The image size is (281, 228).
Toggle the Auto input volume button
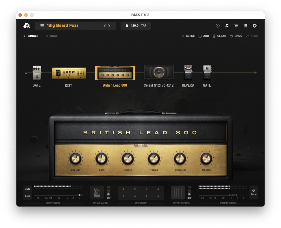(x=28, y=189)
